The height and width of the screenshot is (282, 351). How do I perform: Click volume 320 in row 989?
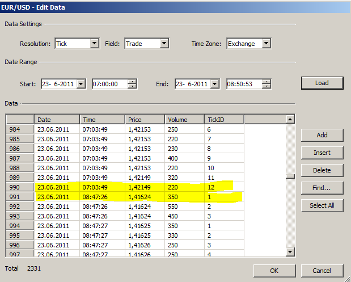(184, 178)
